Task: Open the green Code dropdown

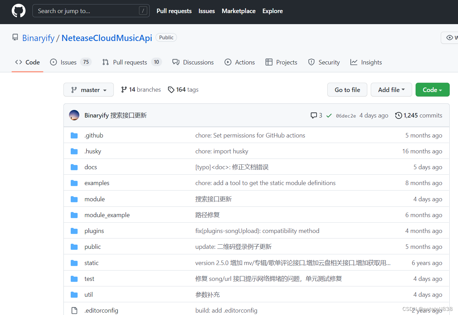Action: (432, 90)
